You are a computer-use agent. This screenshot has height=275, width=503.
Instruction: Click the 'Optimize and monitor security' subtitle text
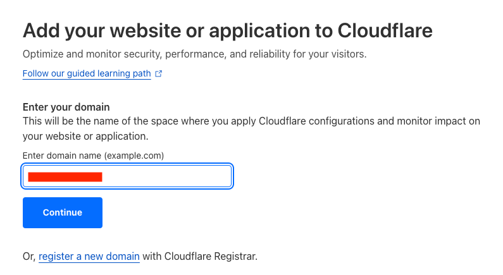pos(194,54)
